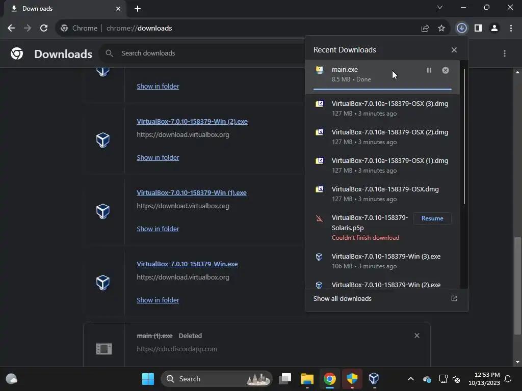Open a new tab with the plus button
The image size is (522, 391).
pos(138,9)
